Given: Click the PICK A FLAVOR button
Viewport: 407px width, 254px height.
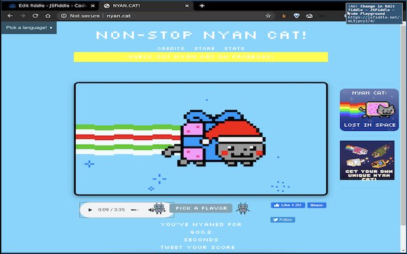Looking at the screenshot, I should [201, 208].
